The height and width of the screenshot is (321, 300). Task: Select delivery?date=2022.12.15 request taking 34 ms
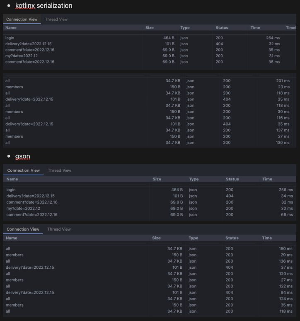click(150, 196)
